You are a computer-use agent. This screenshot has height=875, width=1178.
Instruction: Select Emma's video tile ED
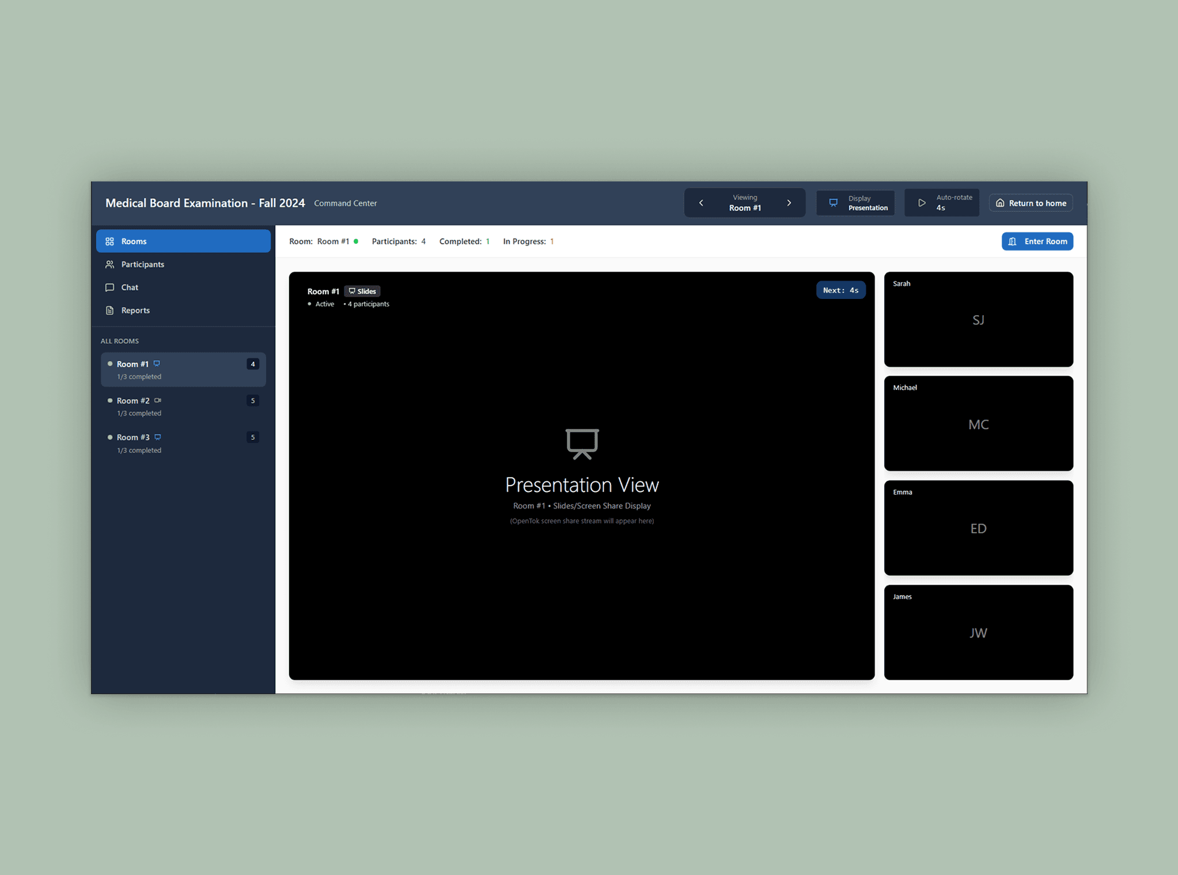(x=978, y=528)
